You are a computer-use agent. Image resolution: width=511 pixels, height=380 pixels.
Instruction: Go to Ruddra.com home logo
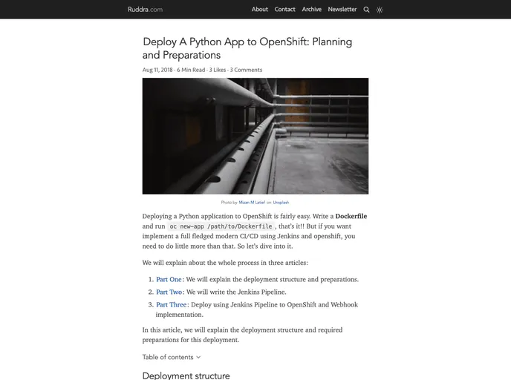[x=145, y=10]
